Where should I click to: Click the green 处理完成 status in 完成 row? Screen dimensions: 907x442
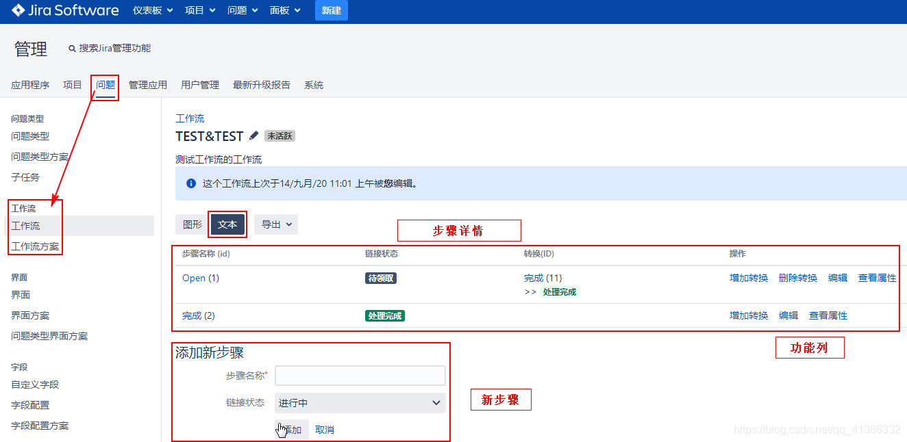click(385, 316)
